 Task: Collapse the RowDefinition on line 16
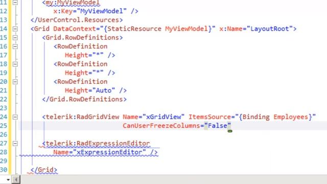15,47
